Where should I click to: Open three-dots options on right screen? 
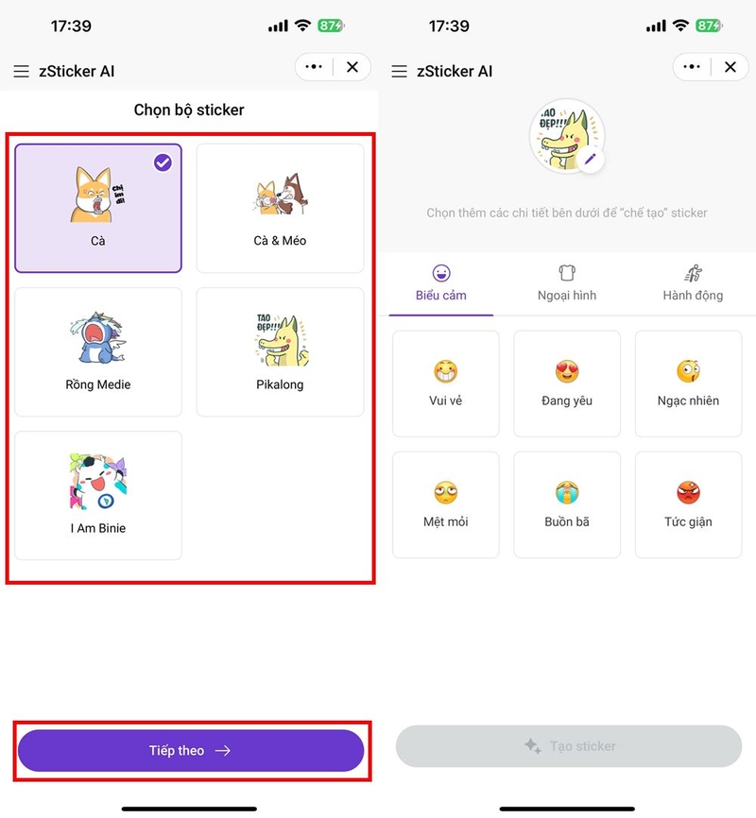(x=692, y=67)
